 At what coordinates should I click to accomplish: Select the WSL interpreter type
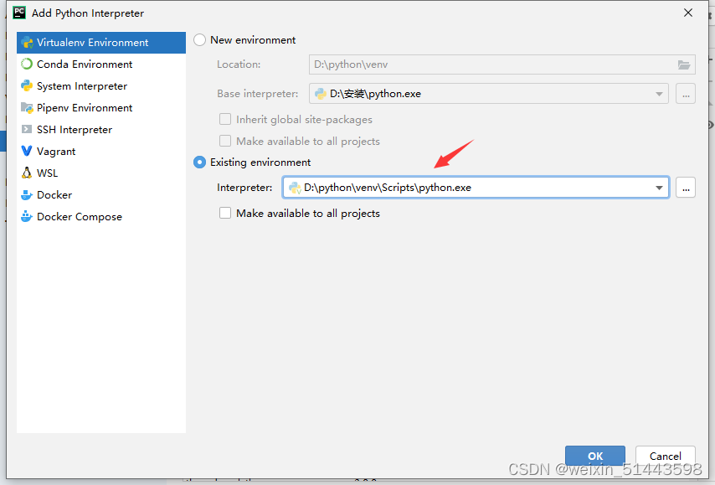click(x=101, y=173)
